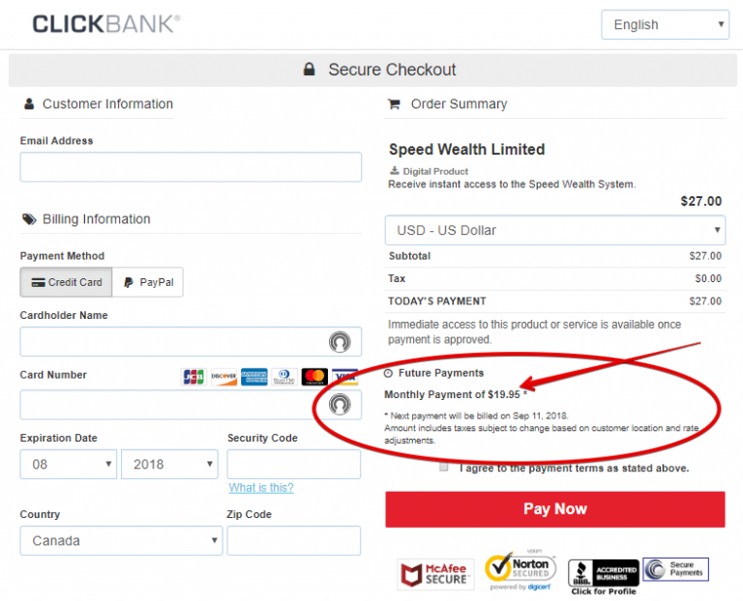Open the expiration year 2018 dropdown
Image resolution: width=743 pixels, height=601 pixels.
[x=169, y=464]
